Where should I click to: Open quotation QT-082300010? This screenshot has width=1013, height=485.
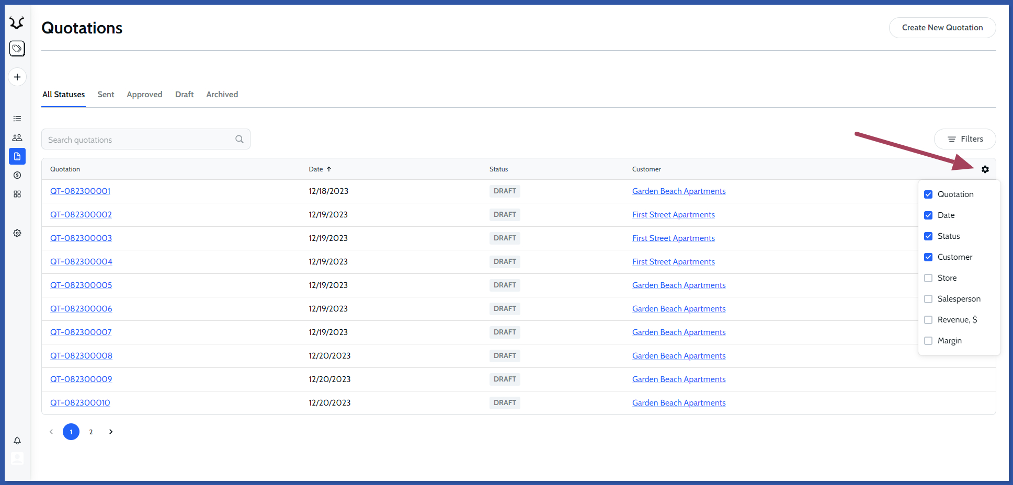click(x=80, y=403)
